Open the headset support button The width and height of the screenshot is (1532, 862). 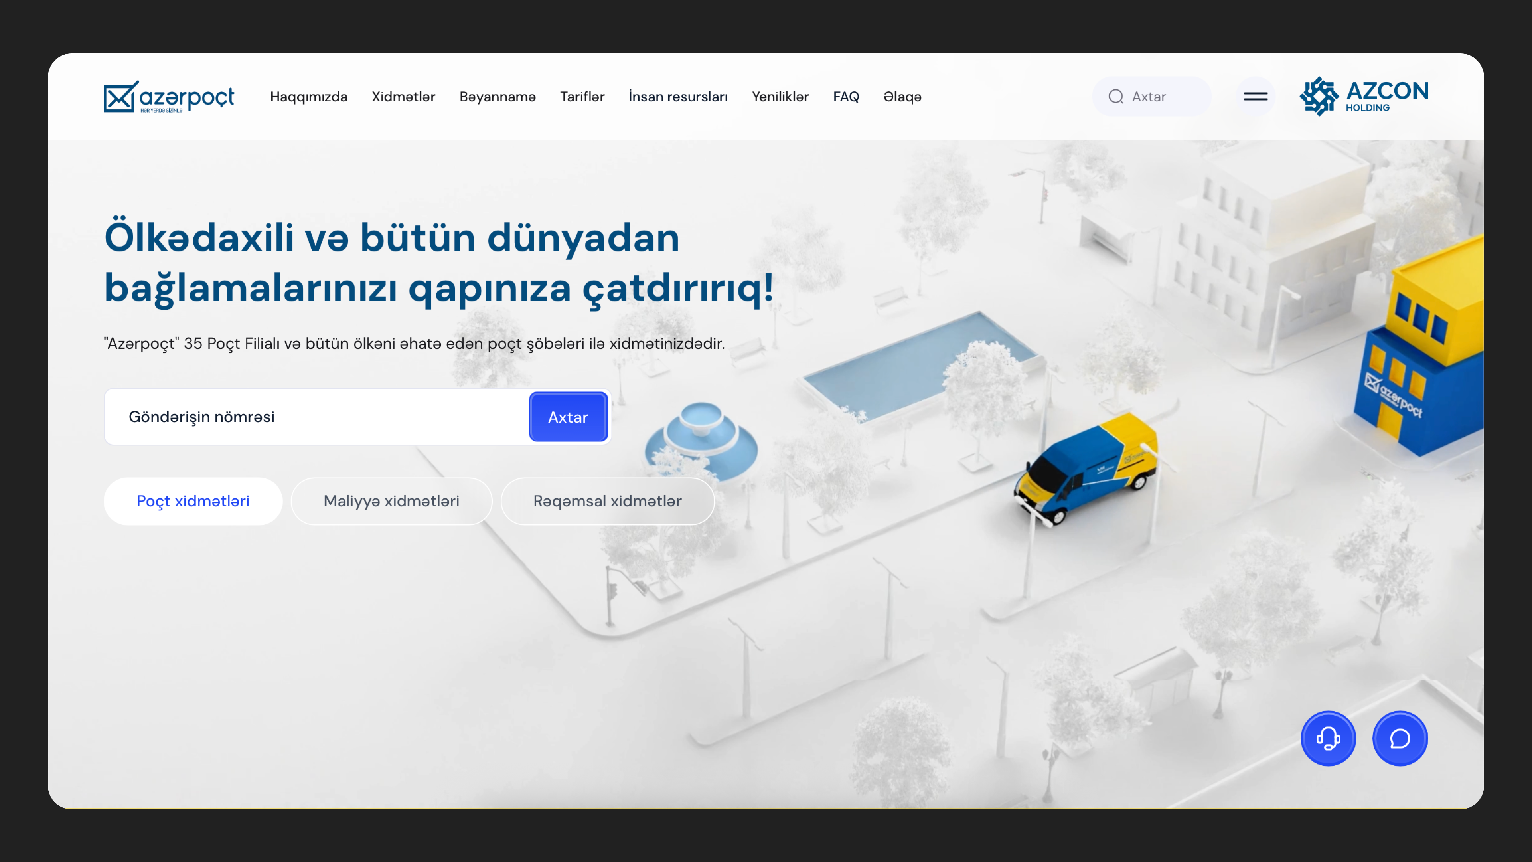(1328, 738)
